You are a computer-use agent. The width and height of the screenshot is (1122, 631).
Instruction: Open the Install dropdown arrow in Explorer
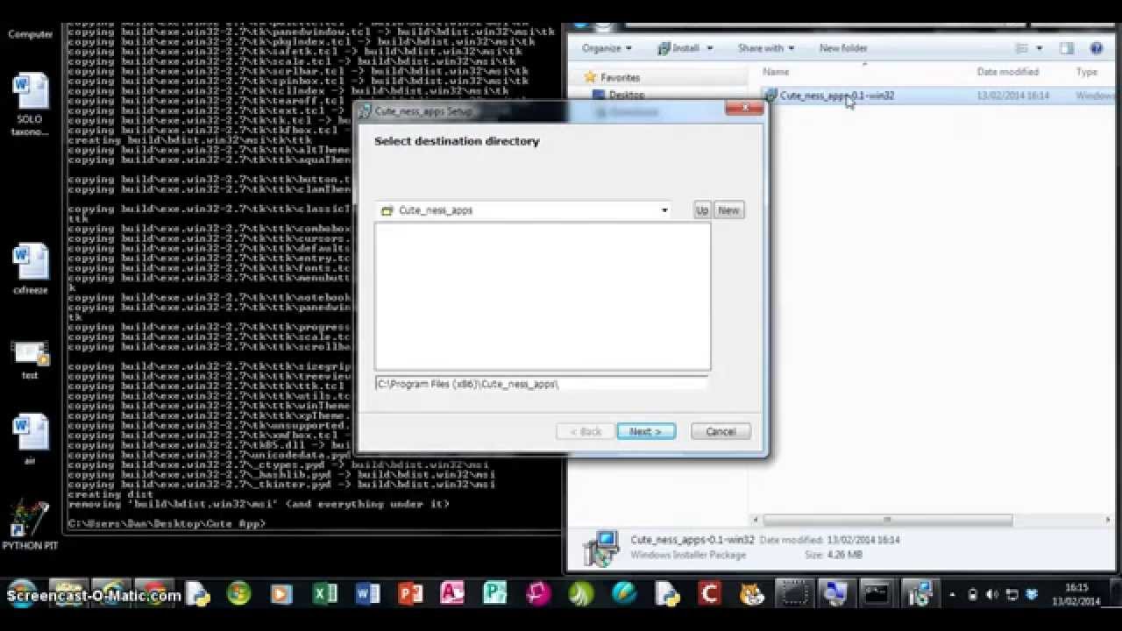709,48
